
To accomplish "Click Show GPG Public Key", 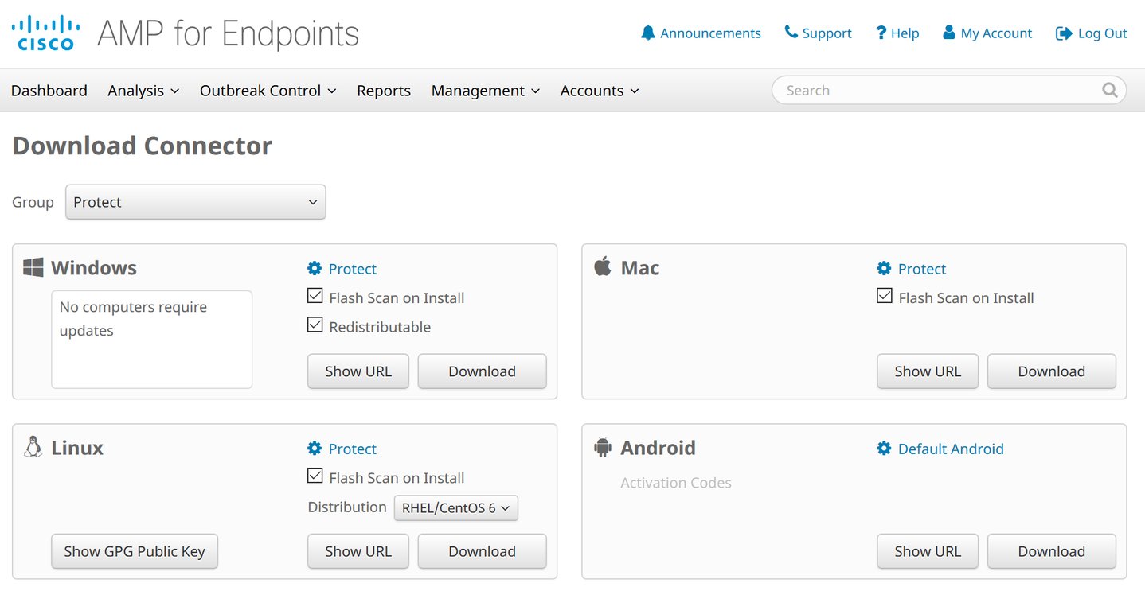I will [x=134, y=550].
